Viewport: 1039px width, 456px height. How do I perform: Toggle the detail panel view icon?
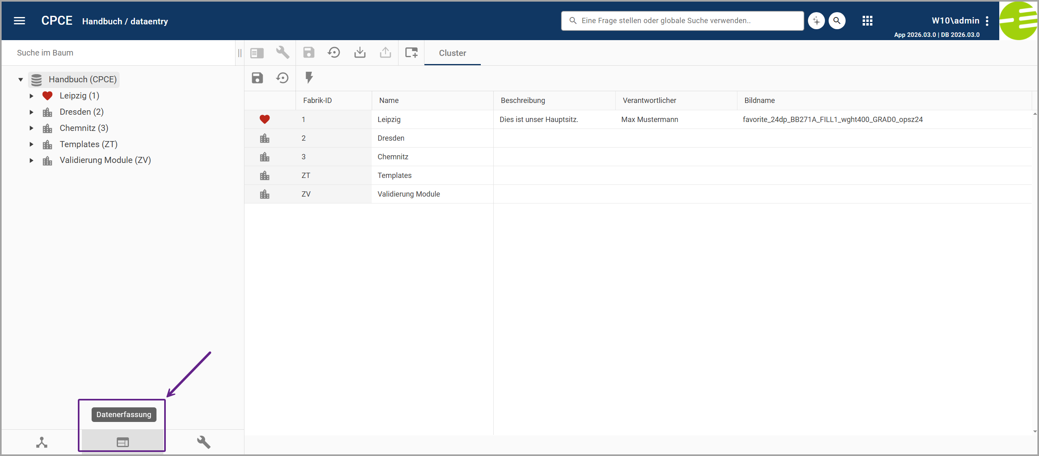tap(257, 53)
